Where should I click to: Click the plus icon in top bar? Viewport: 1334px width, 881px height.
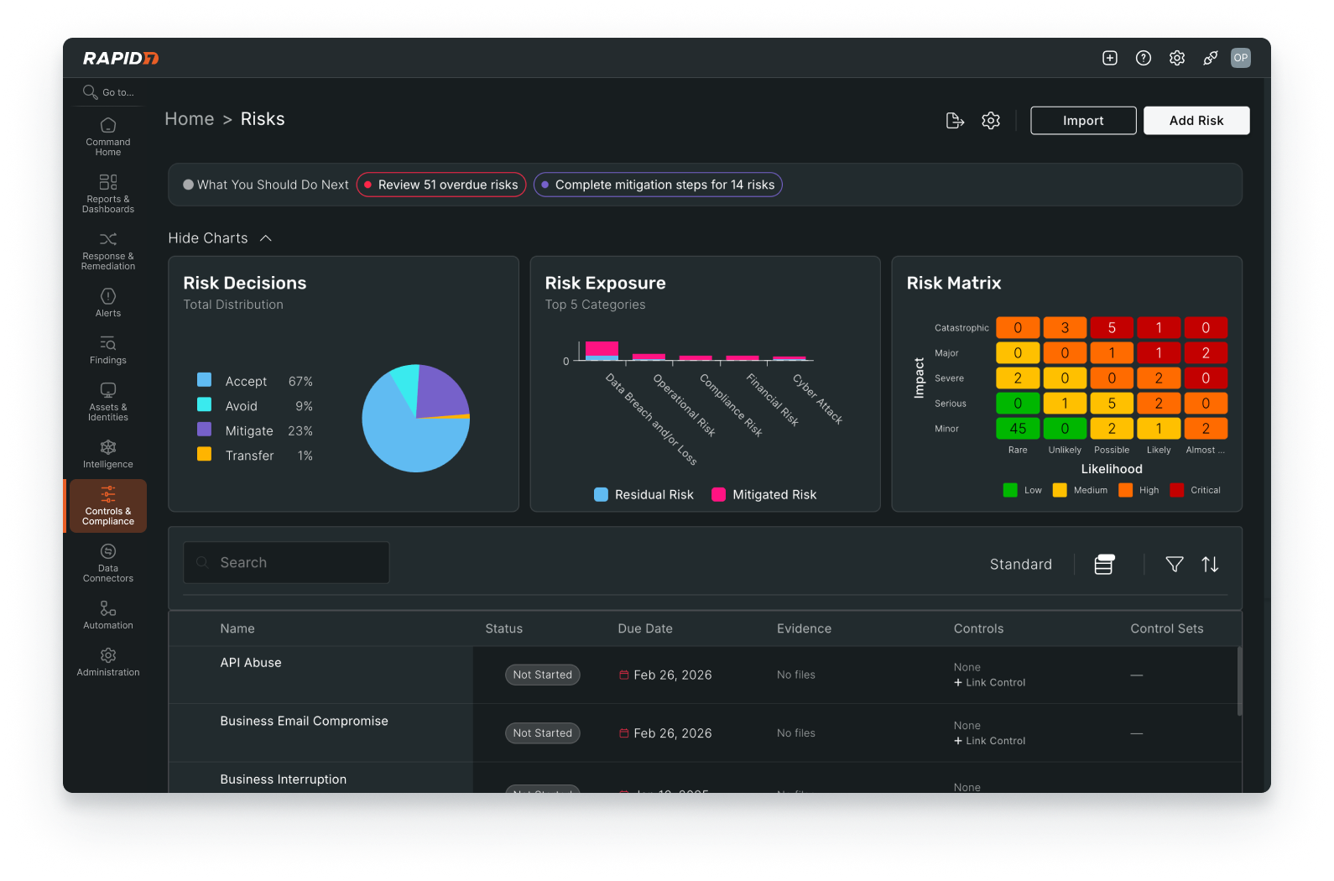[1110, 58]
